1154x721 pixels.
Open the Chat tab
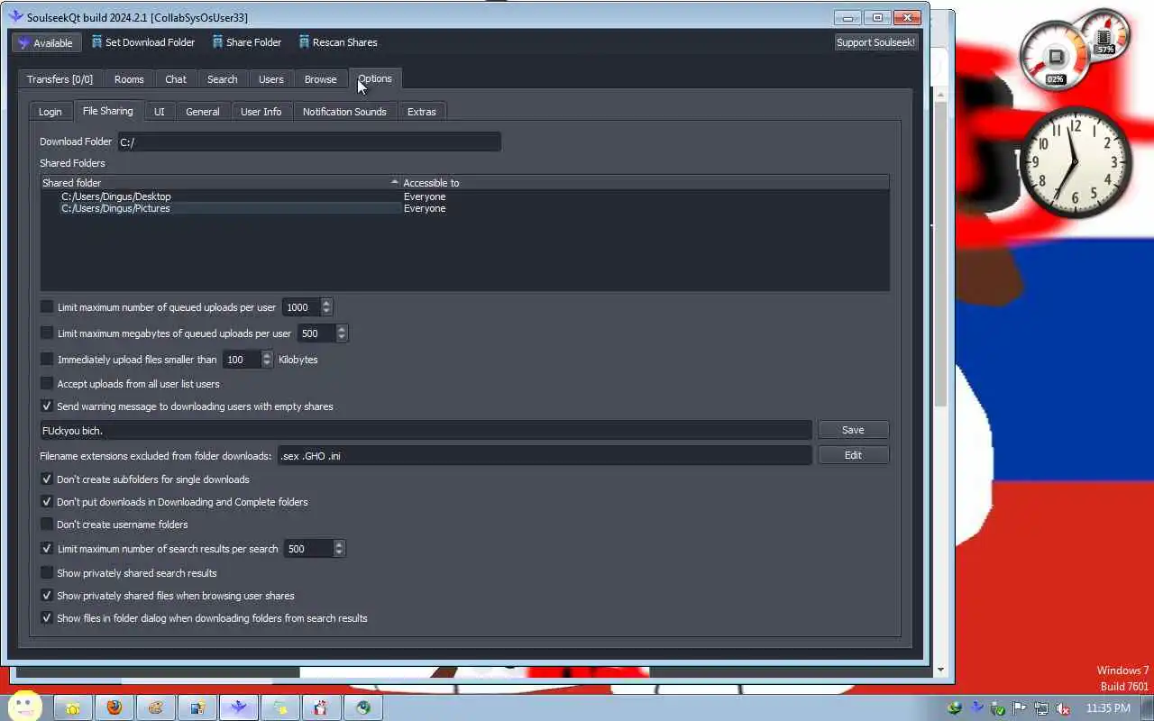[176, 79]
